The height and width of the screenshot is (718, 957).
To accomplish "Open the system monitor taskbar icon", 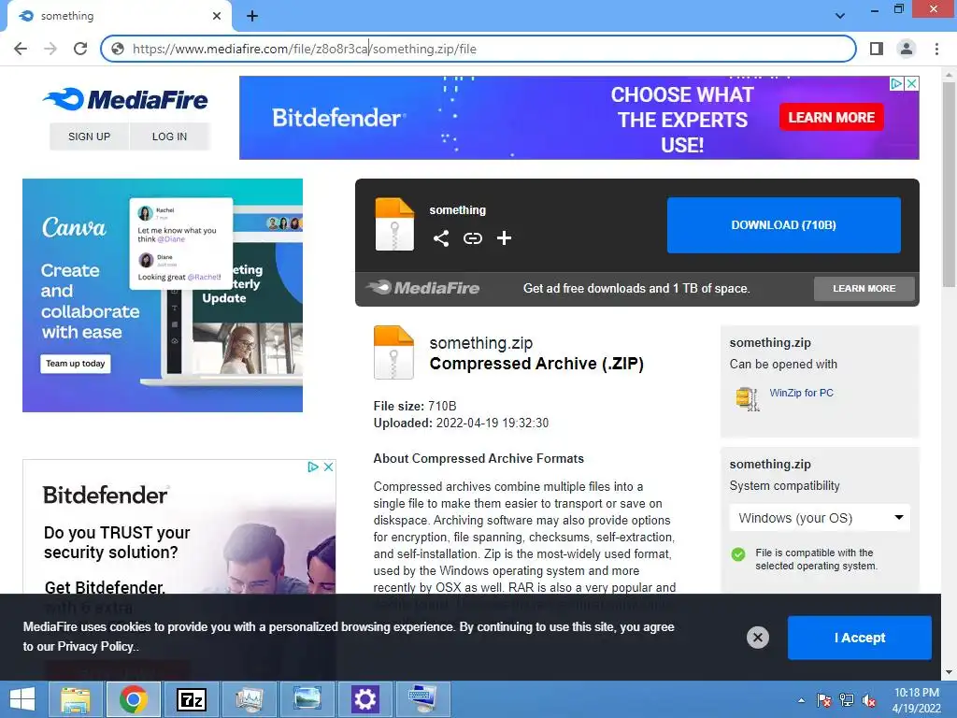I will 249,699.
